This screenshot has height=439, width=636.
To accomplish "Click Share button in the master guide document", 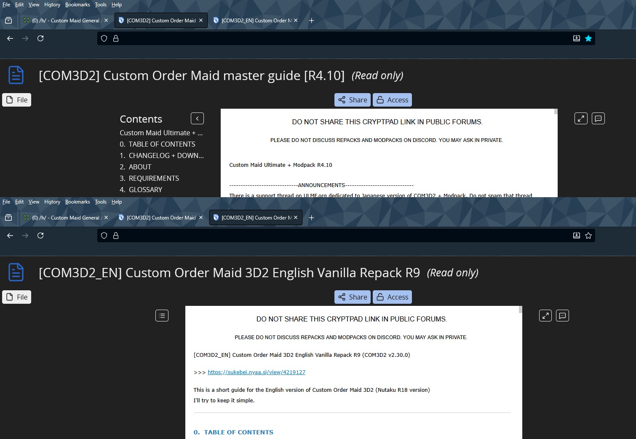I will (353, 100).
